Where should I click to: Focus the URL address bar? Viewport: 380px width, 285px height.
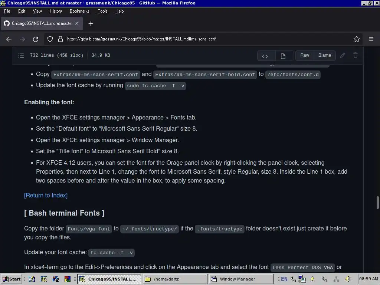204,39
